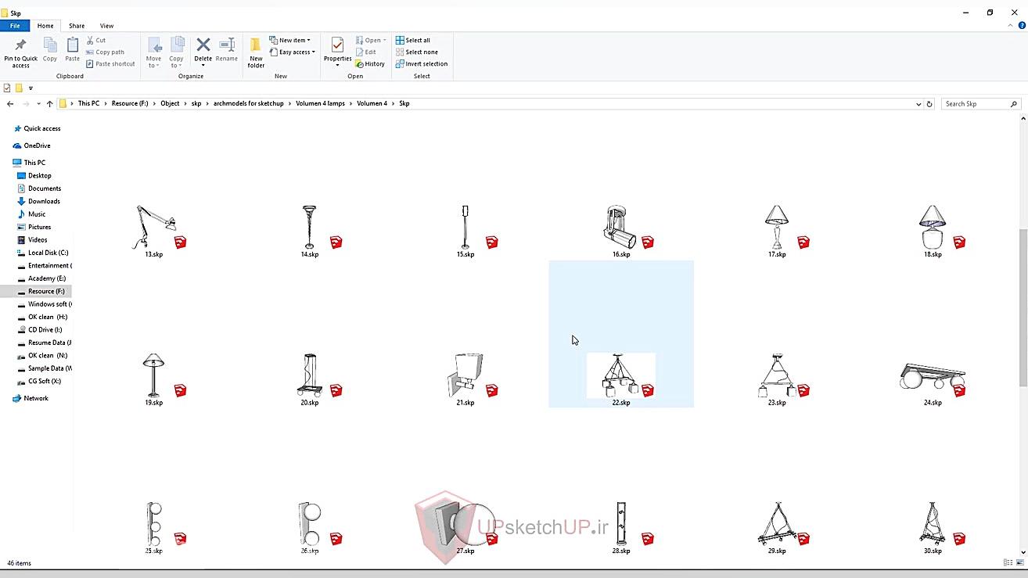
Task: Click 'Volumen 4 lamps' breadcrumb
Action: [320, 103]
